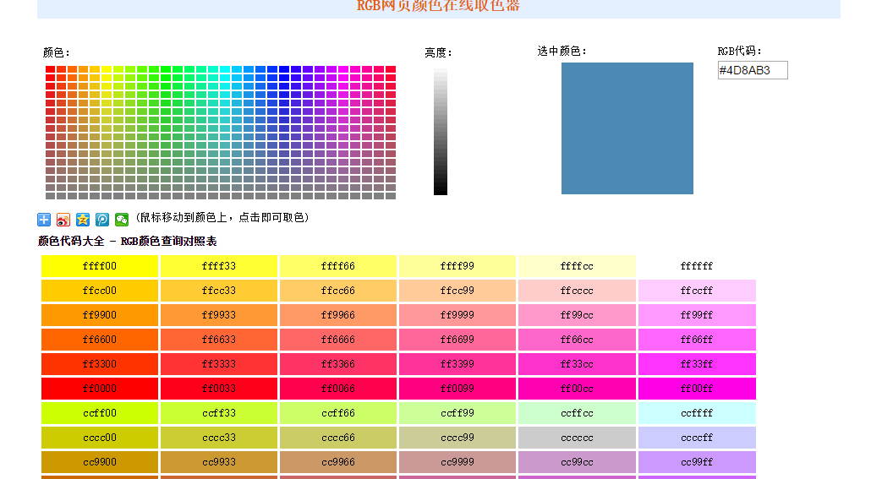Choose the ff9966 color cell

338,315
